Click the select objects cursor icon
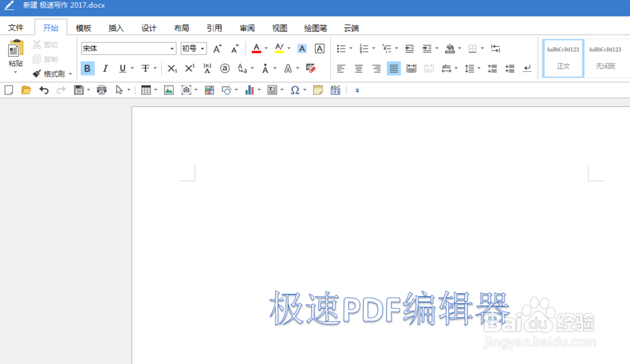 pyautogui.click(x=119, y=90)
